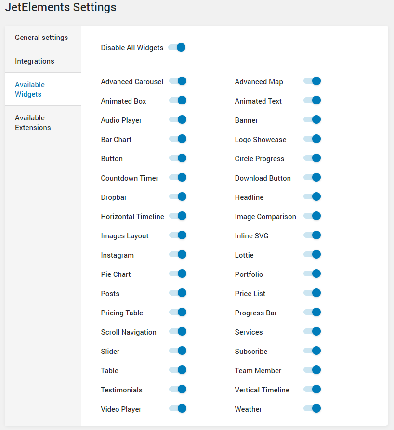Go to the Integrations tab
Viewport: 394px width, 430px height.
tap(35, 61)
